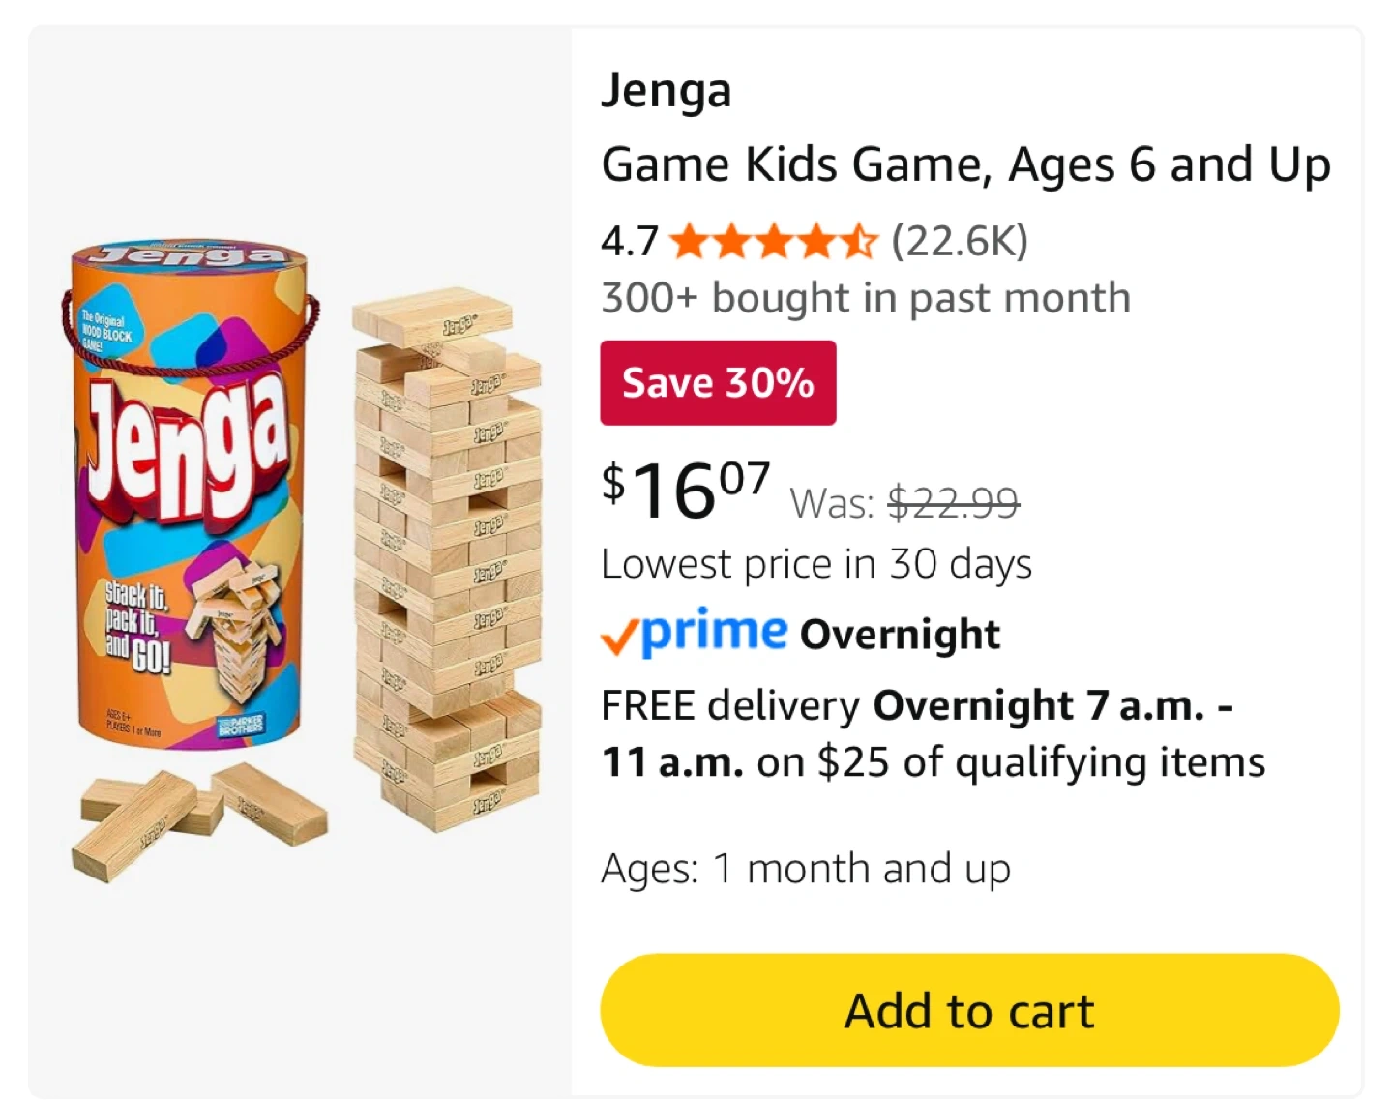Click the loose wooden blocks below the canister
The width and height of the screenshot is (1393, 1100).
coord(198,818)
